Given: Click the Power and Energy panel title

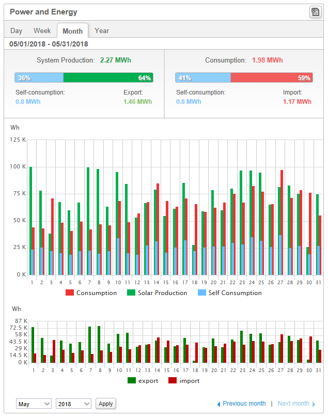Looking at the screenshot, I should click(x=43, y=12).
